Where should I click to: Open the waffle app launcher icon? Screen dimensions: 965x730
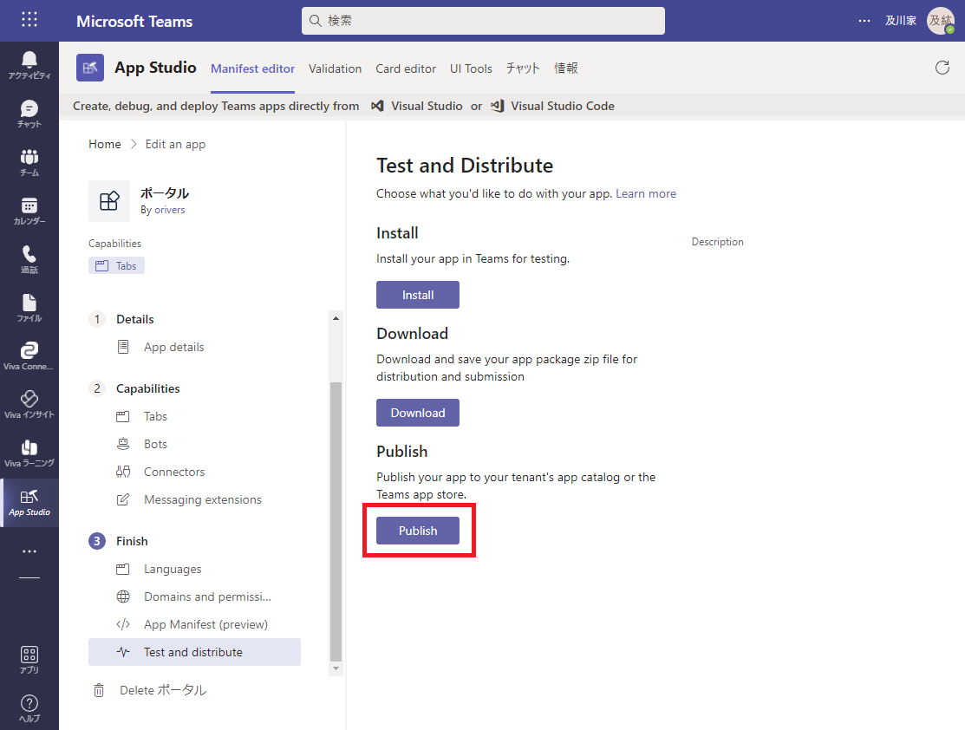[29, 20]
